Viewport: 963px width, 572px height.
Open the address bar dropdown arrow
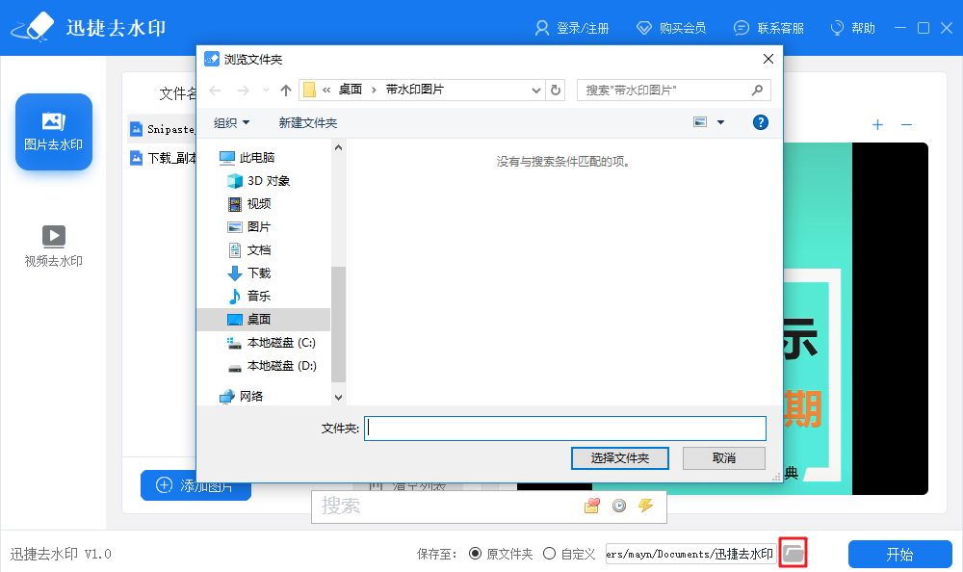point(536,90)
